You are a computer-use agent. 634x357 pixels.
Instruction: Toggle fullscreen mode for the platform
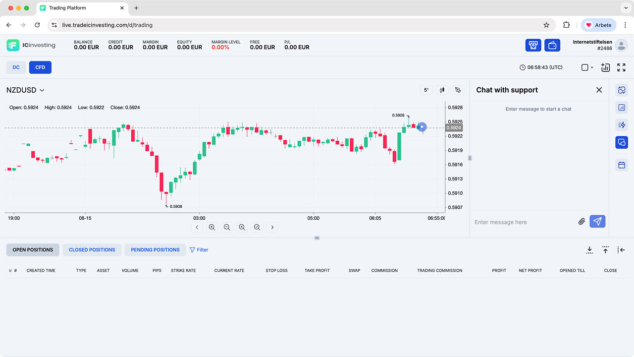[621, 67]
